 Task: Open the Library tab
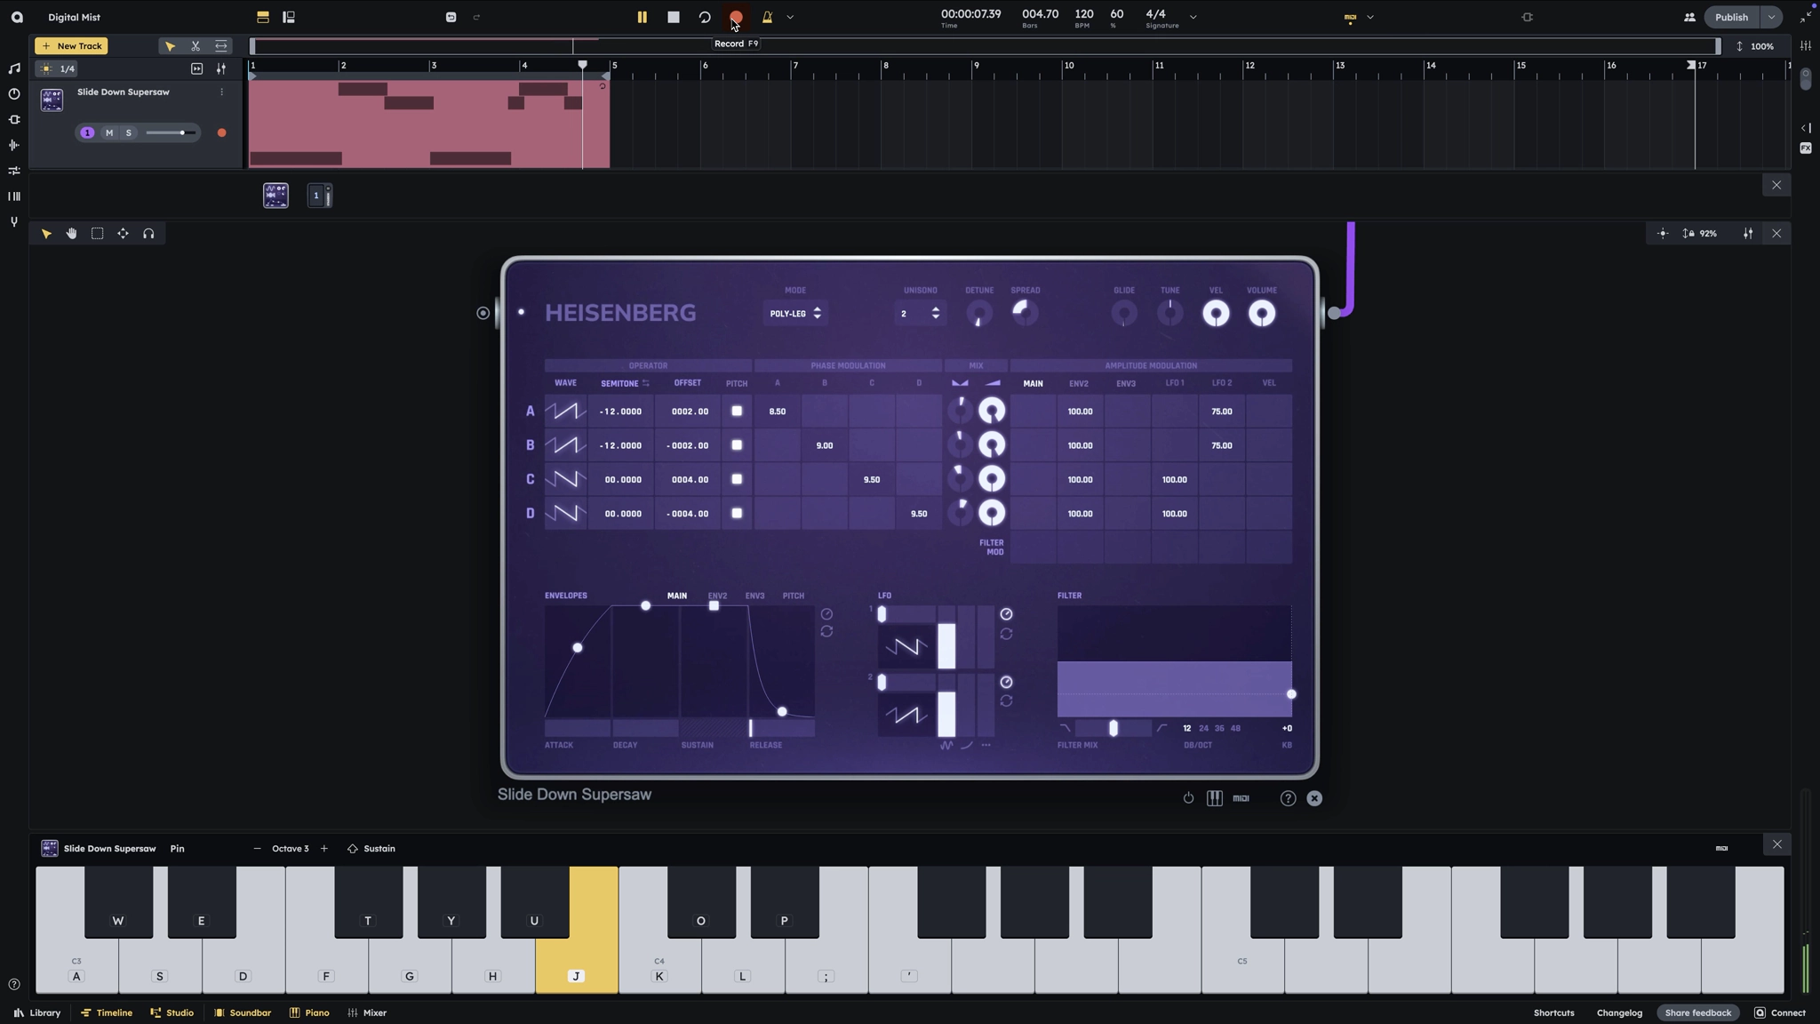click(x=37, y=1012)
